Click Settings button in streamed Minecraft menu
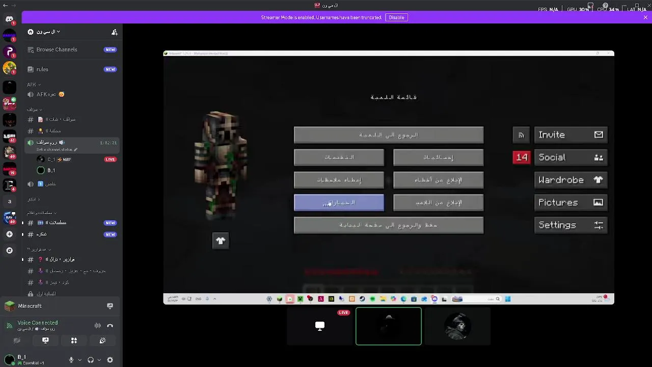This screenshot has height=367, width=652. pos(570,225)
